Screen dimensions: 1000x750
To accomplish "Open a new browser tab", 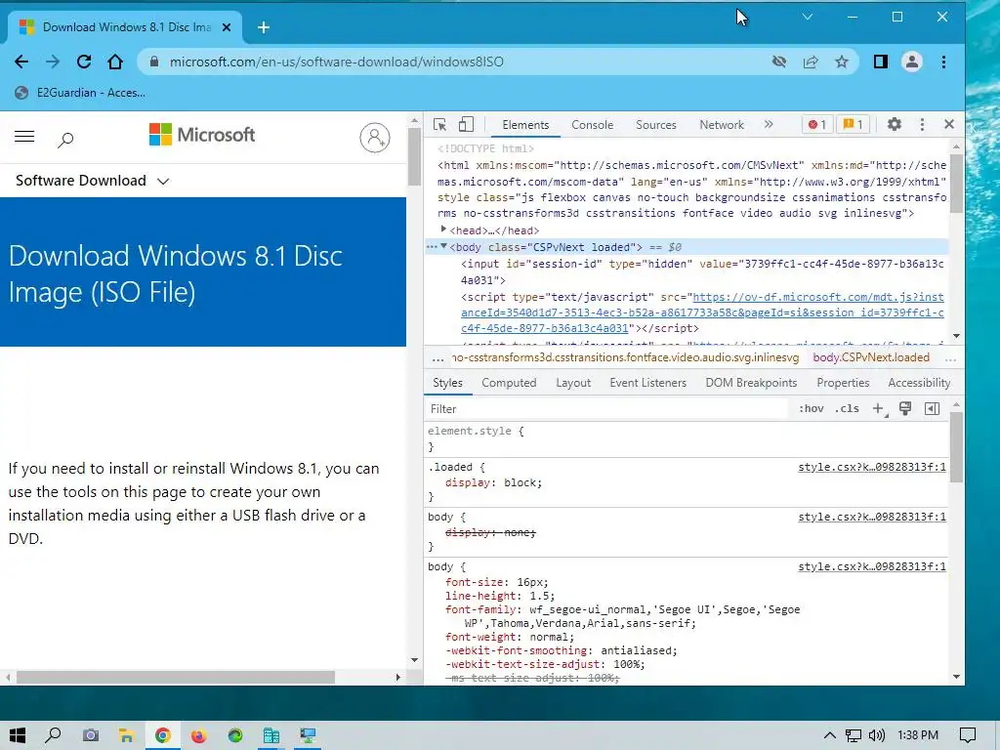I will pos(264,27).
